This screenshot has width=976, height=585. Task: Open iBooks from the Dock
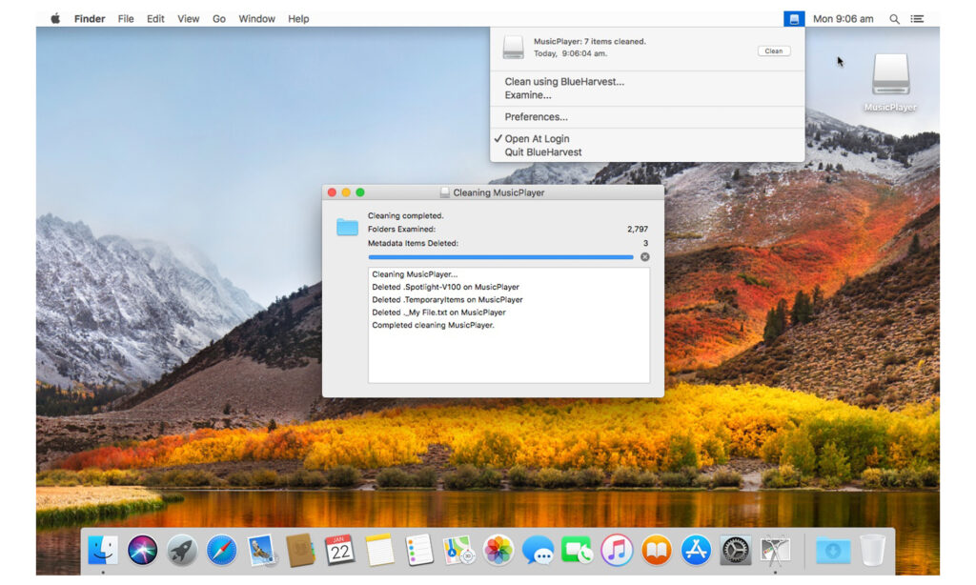click(x=656, y=550)
